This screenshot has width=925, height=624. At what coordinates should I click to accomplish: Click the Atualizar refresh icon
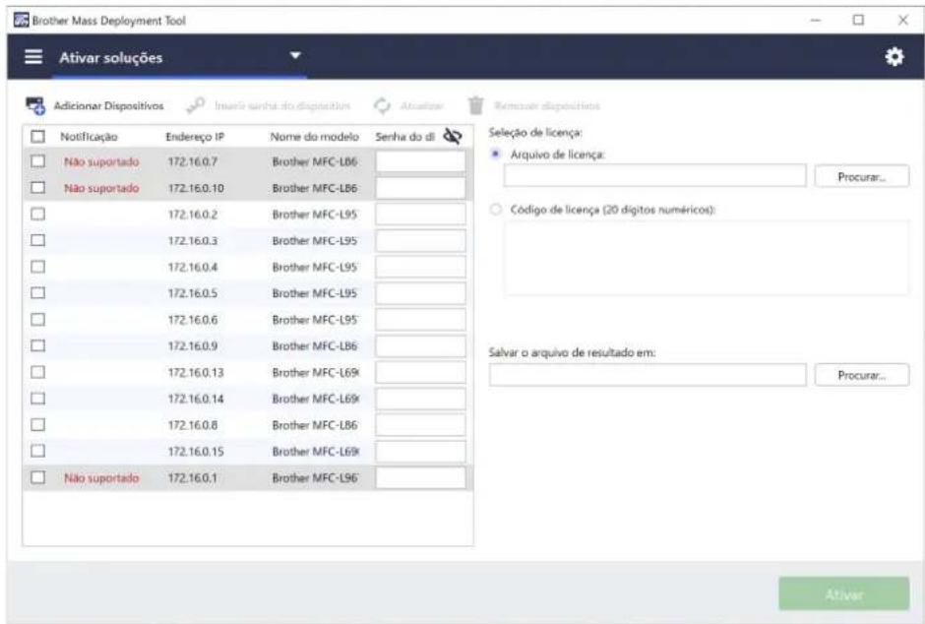pyautogui.click(x=382, y=106)
